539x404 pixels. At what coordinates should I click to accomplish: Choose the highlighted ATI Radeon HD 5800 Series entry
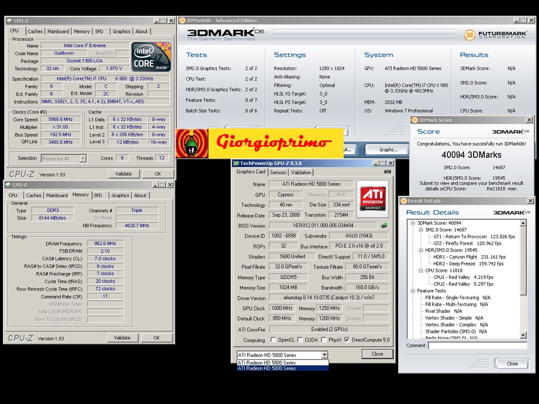click(283, 368)
